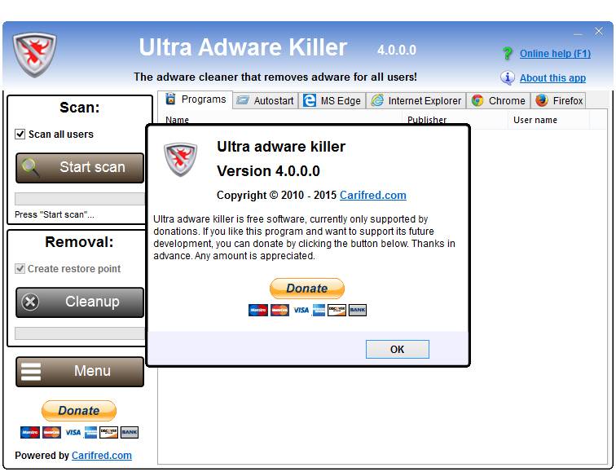Click the Internet Explorer logo icon
This screenshot has width=616, height=472.
377,100
